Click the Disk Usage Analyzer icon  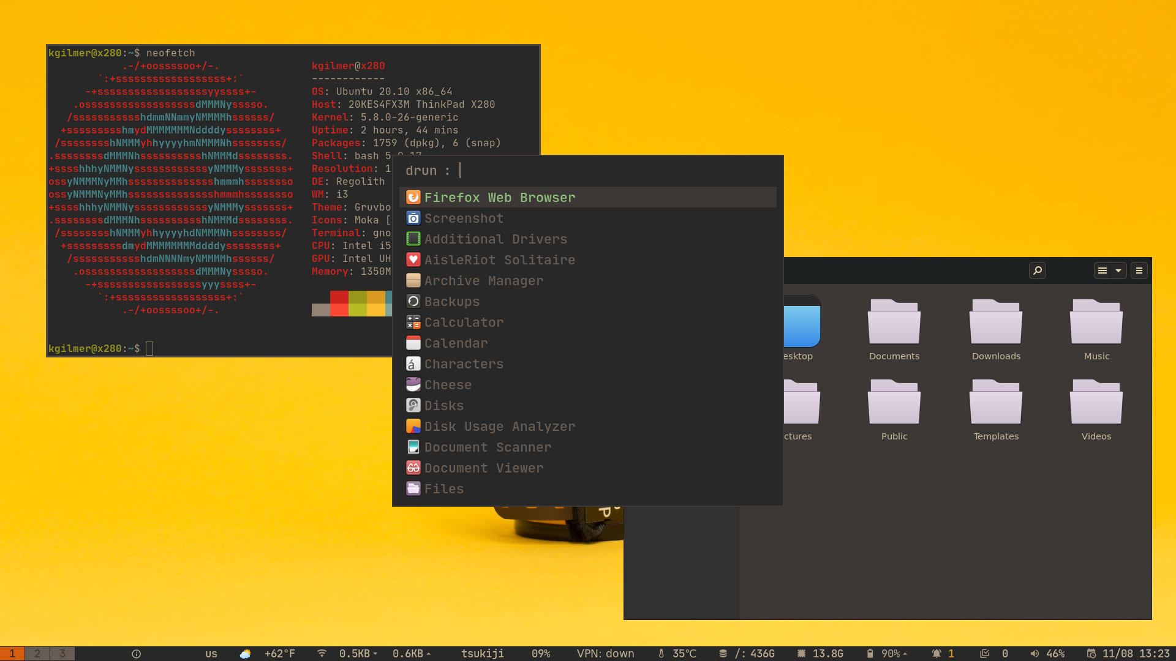click(x=413, y=427)
